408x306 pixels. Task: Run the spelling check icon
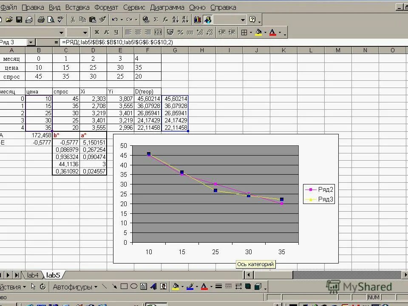61,20
